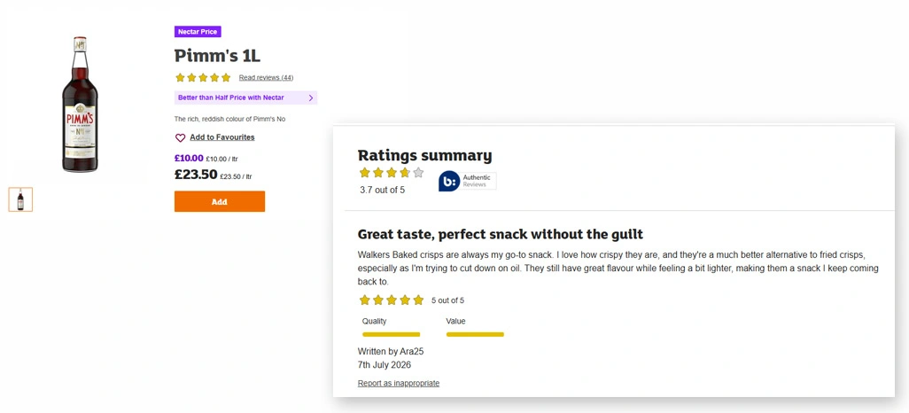Open Read reviews (44) link

tap(266, 78)
